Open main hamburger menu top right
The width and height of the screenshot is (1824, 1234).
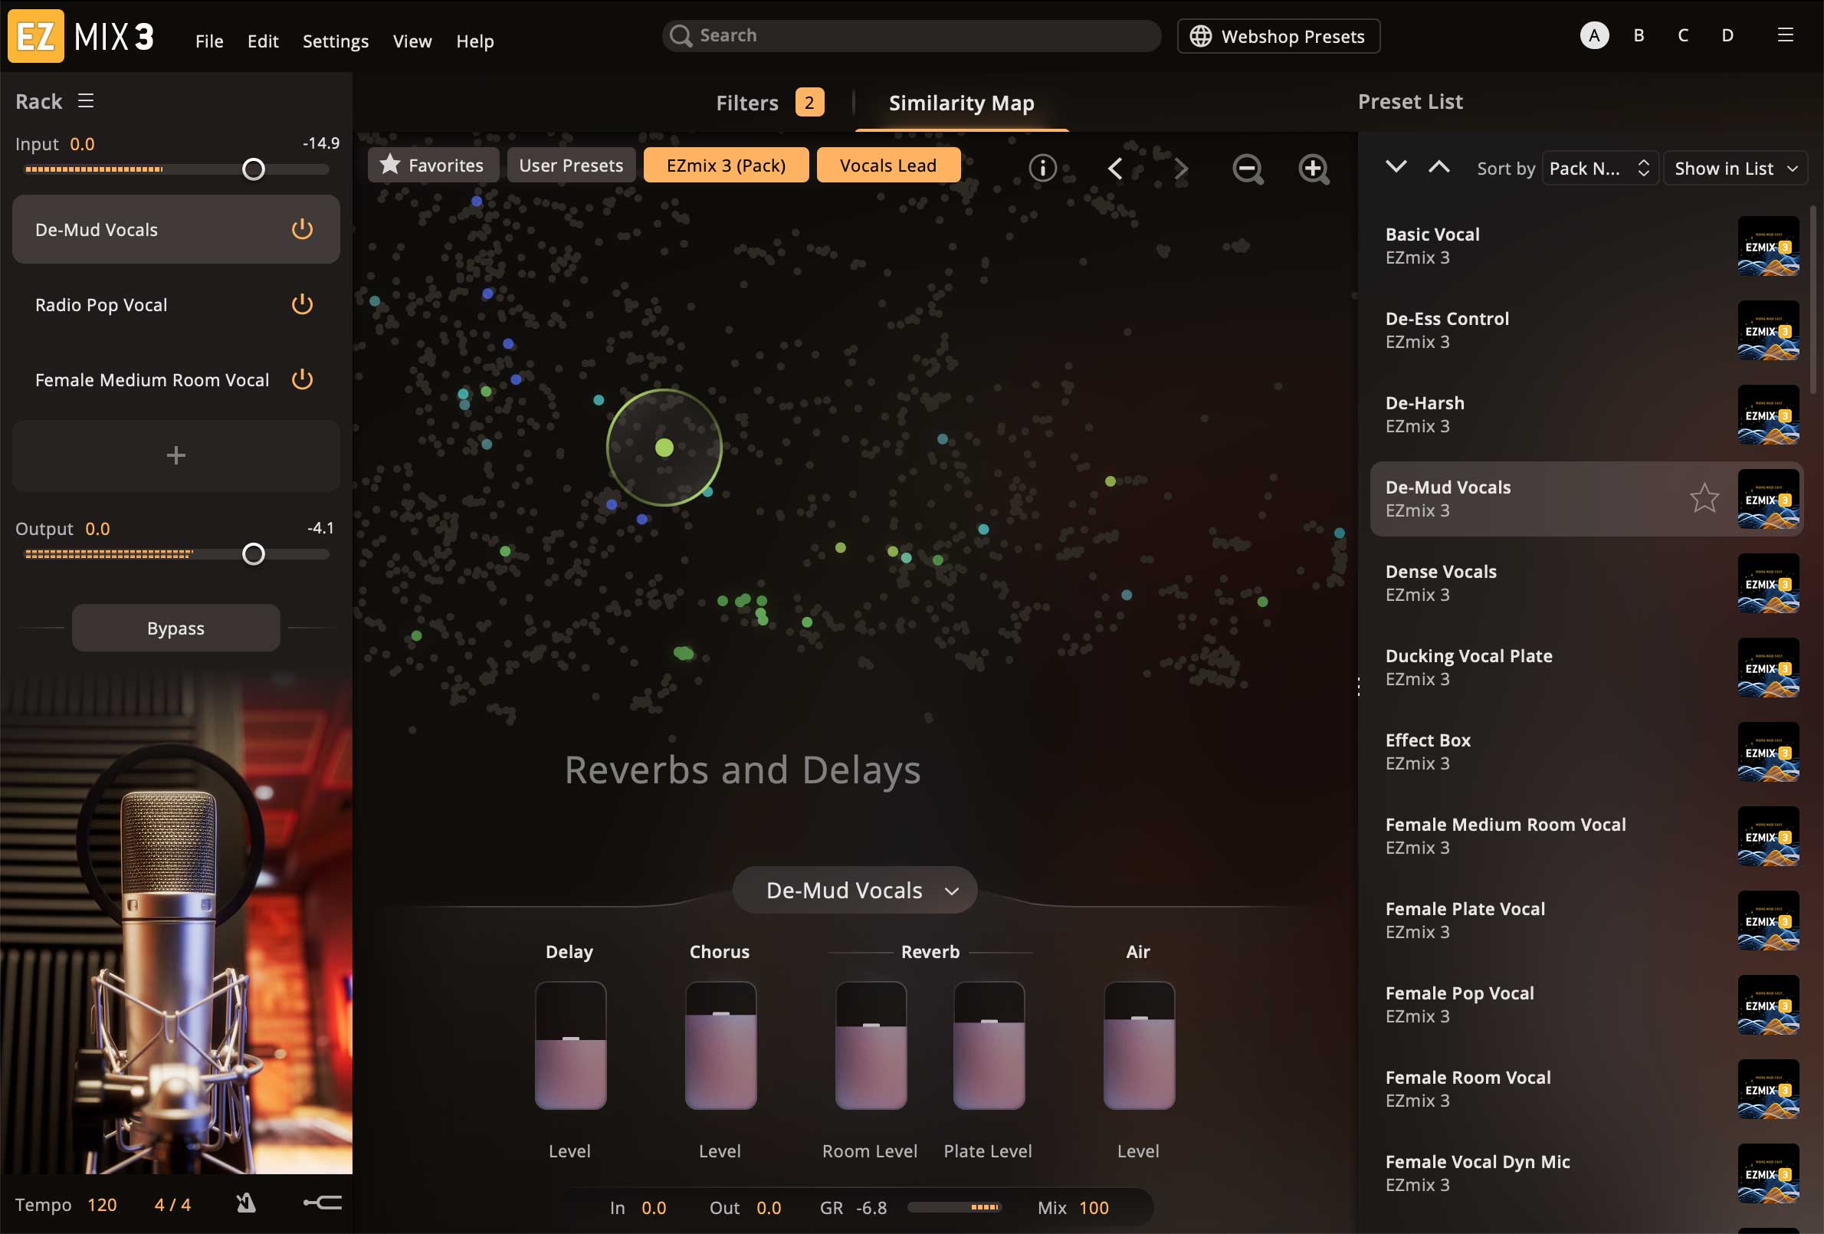coord(1785,35)
